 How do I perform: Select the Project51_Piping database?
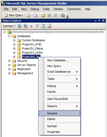[32, 48]
